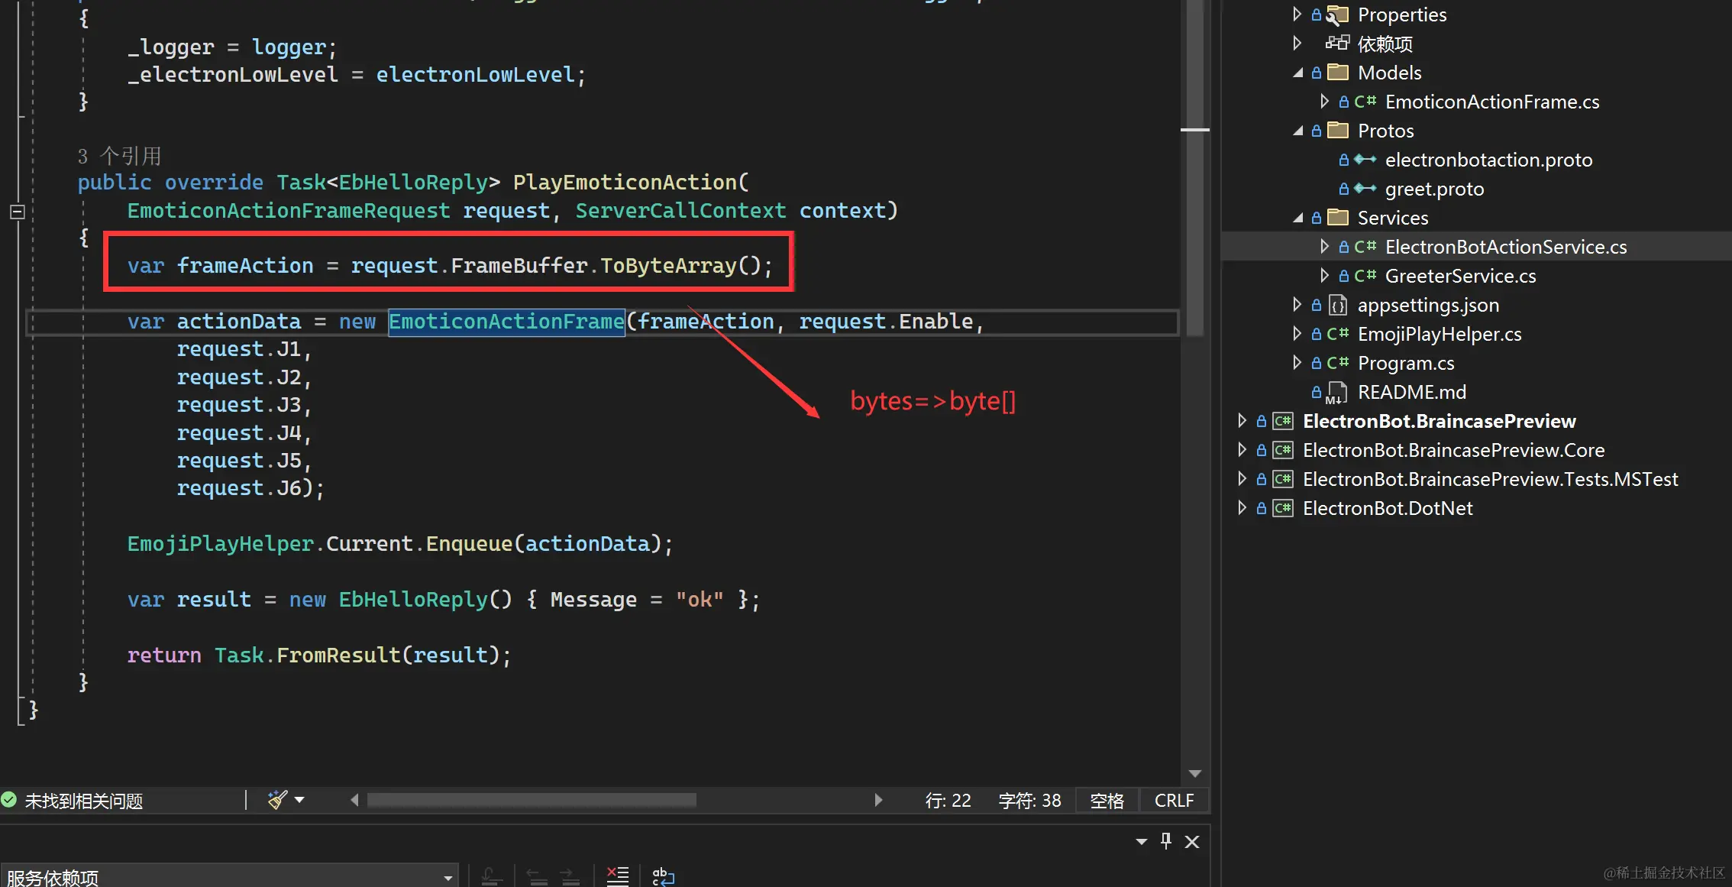Click the code cleanup broom icon

277,800
